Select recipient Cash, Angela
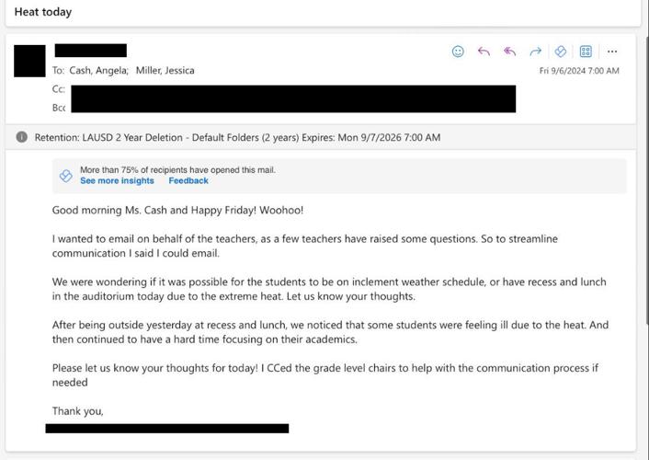The image size is (649, 460). tap(98, 71)
